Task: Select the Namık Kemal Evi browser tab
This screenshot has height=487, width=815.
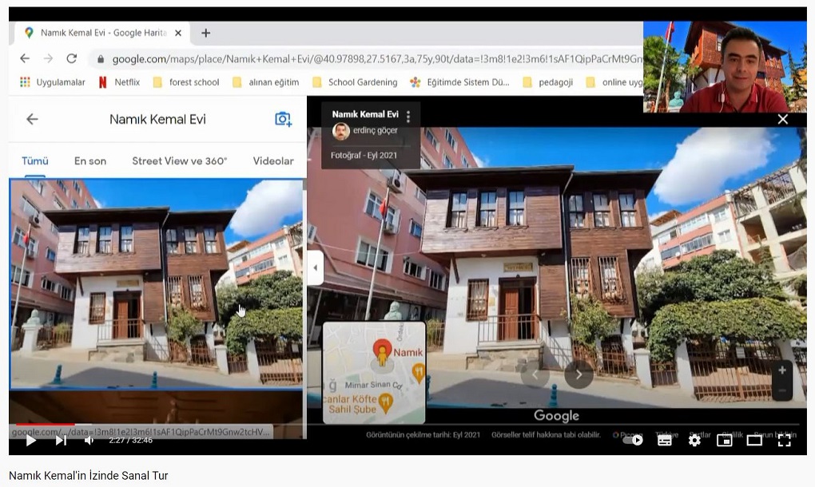Action: pyautogui.click(x=101, y=34)
